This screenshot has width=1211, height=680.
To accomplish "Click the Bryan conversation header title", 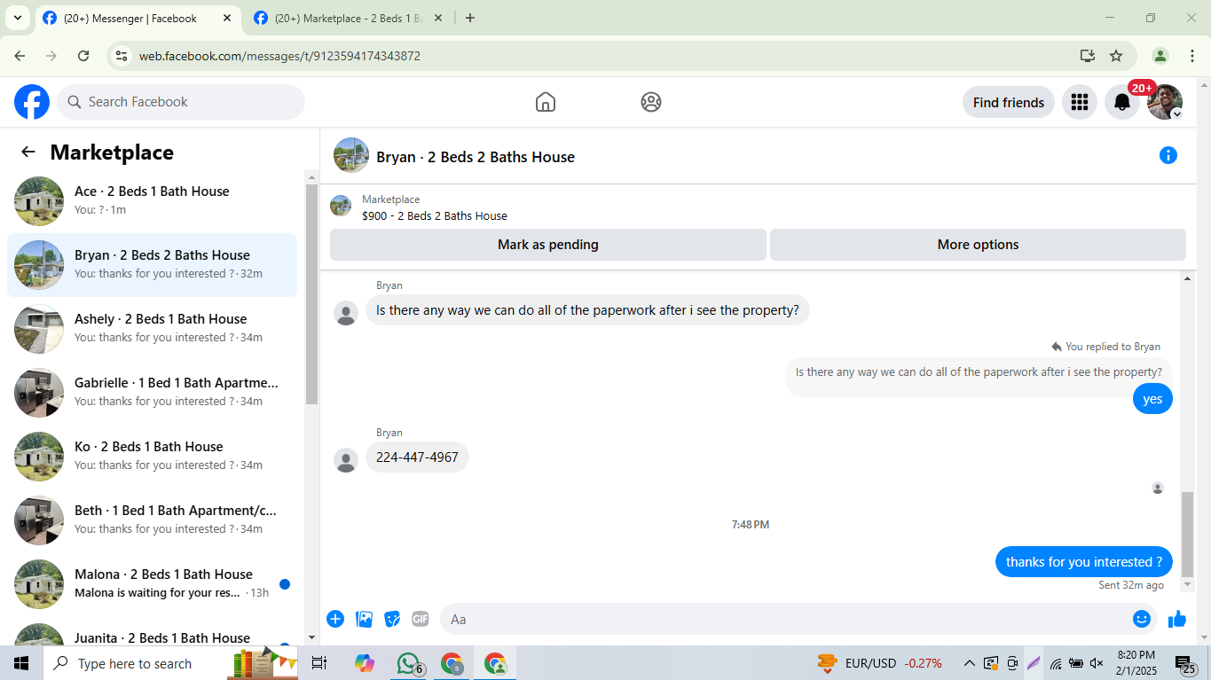I will click(476, 157).
